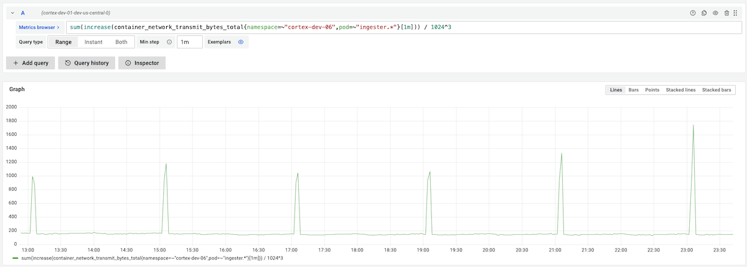Toggle query A visibility eye icon
This screenshot has height=267, width=747.
(x=715, y=12)
